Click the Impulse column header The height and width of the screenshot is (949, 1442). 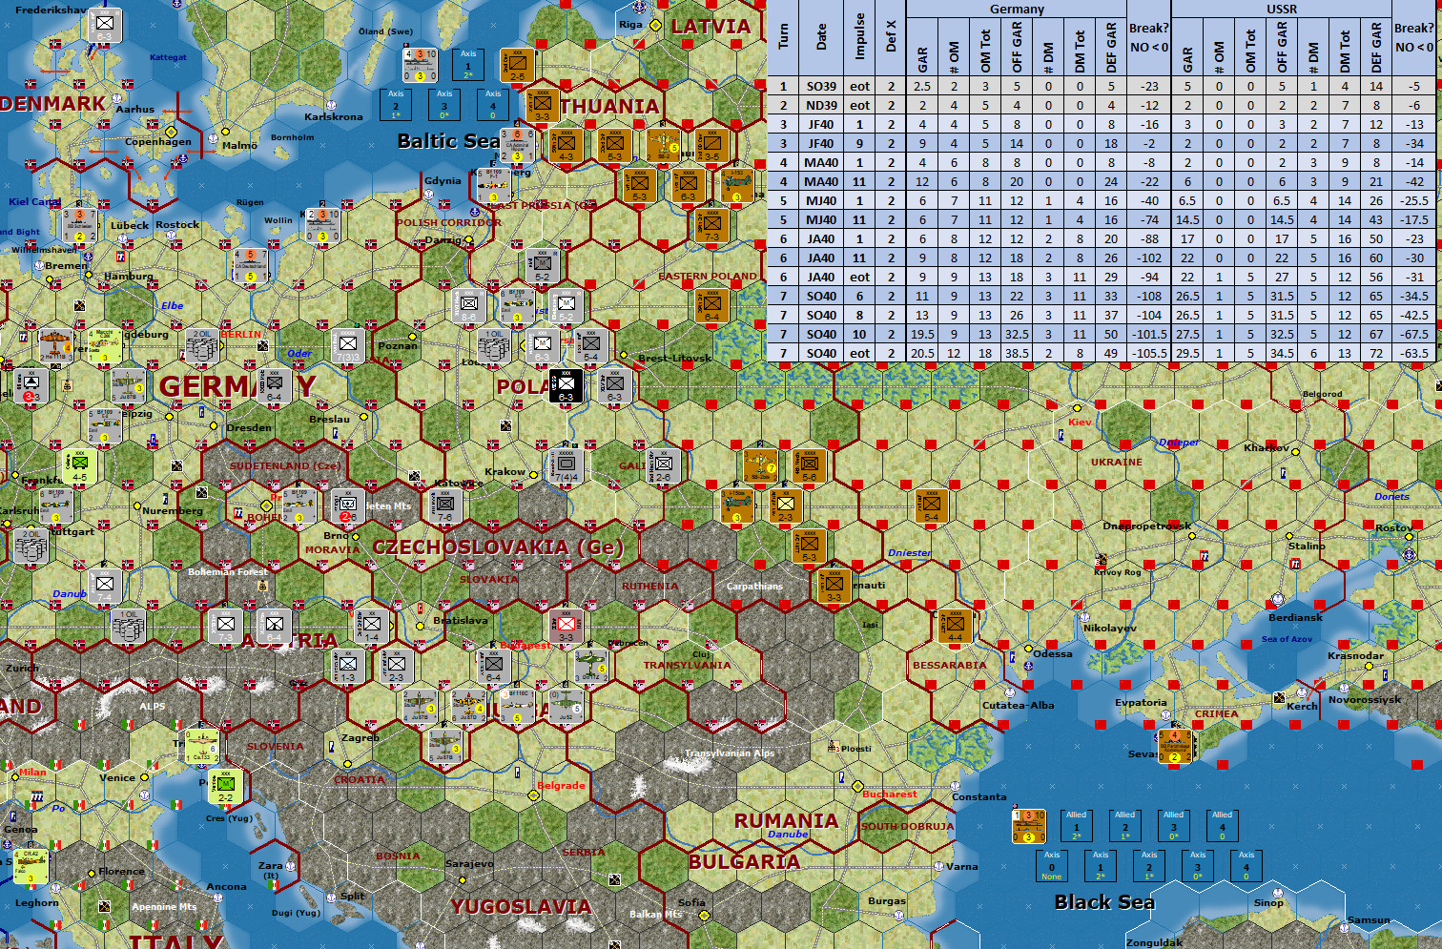tap(860, 38)
